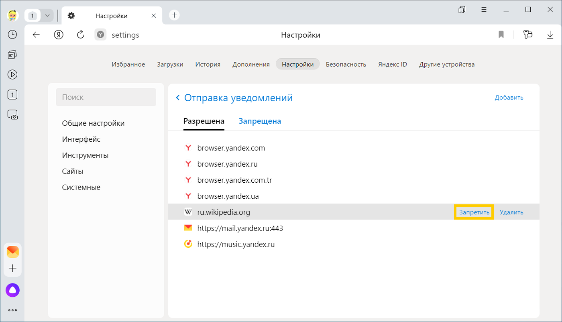Go back using the left arrow
This screenshot has width=562, height=322.
pos(37,35)
